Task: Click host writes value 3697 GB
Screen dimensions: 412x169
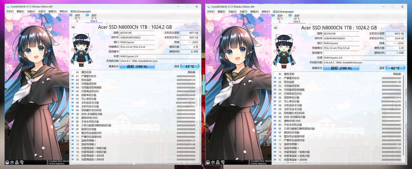Action: (x=190, y=38)
